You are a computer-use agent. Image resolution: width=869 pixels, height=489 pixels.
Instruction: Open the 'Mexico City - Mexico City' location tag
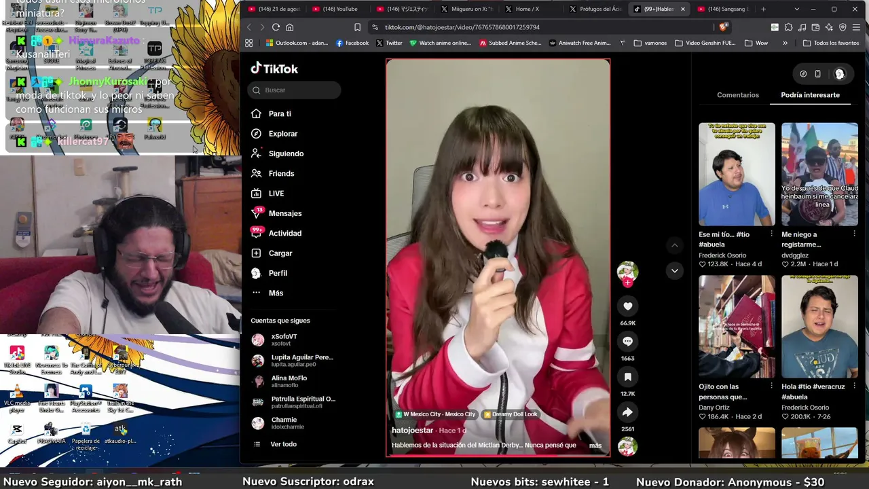point(436,414)
